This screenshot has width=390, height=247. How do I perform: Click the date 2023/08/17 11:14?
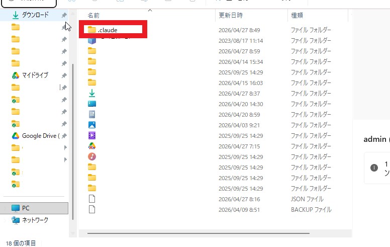click(241, 41)
